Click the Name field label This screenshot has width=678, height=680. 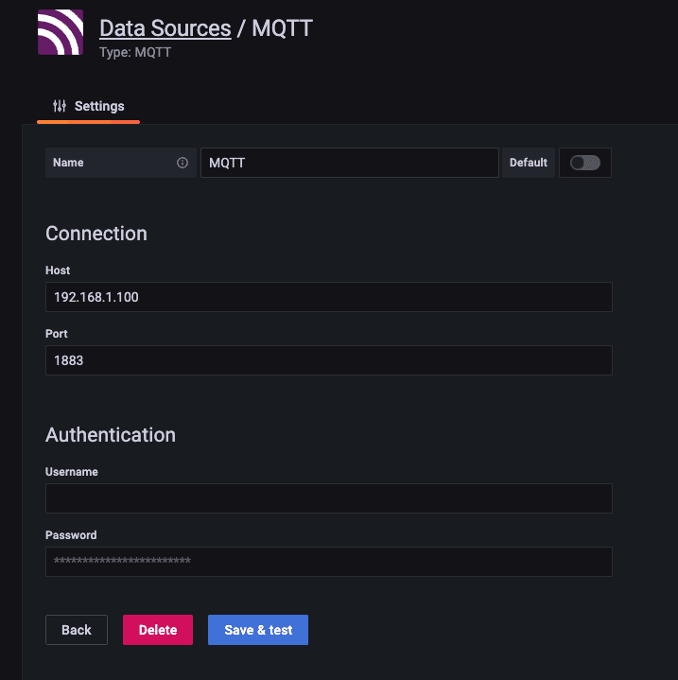pos(68,163)
